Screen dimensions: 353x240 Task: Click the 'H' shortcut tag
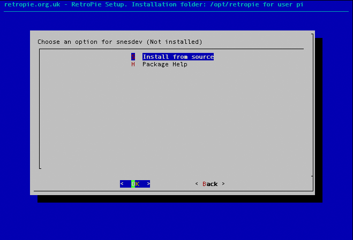click(133, 64)
